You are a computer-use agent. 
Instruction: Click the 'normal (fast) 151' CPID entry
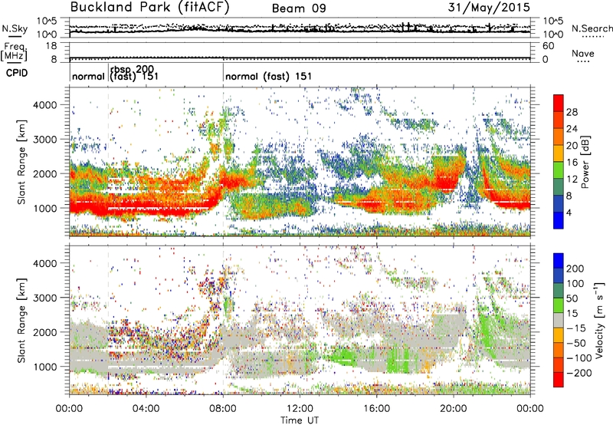click(x=269, y=76)
